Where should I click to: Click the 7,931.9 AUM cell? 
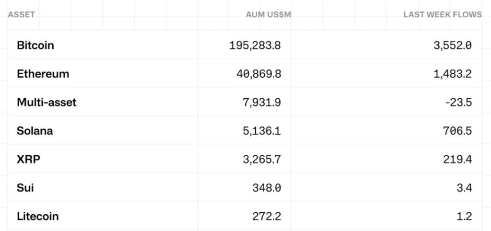click(262, 102)
